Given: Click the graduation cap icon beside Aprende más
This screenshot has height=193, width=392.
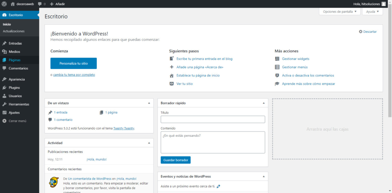Looking at the screenshot, I should [x=277, y=84].
